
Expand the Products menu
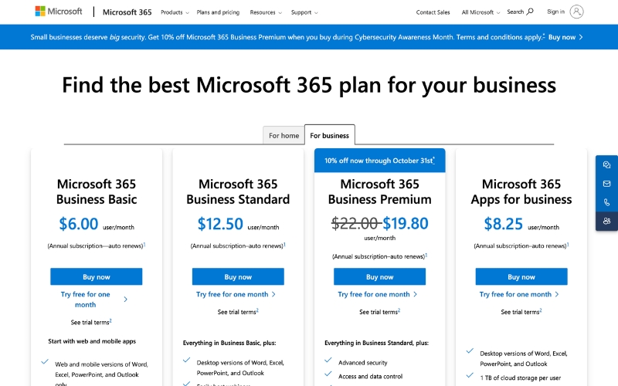175,12
